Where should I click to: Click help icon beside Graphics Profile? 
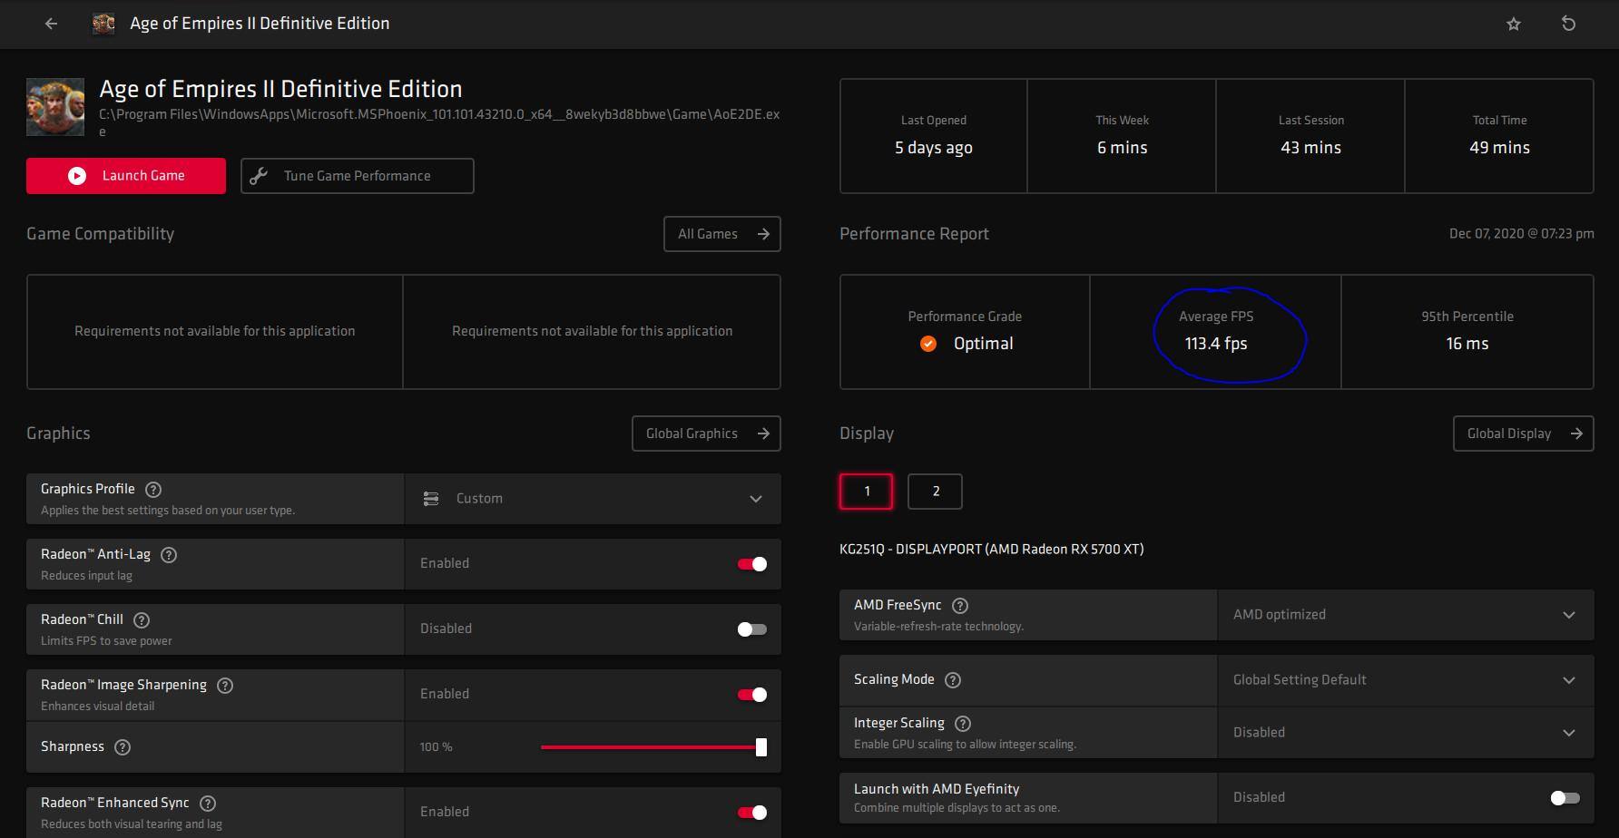[x=153, y=490]
